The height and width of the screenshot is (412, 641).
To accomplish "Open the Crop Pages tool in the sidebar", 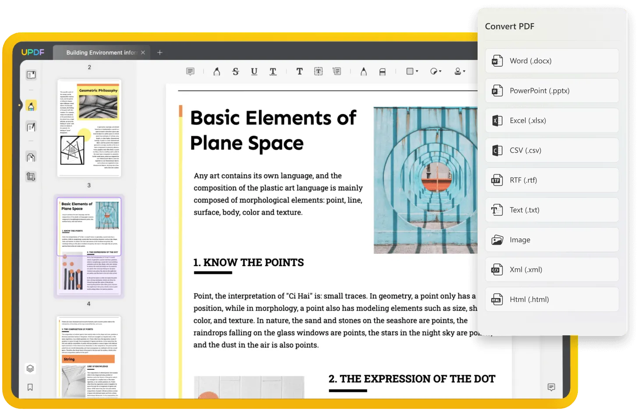I will click(x=31, y=177).
